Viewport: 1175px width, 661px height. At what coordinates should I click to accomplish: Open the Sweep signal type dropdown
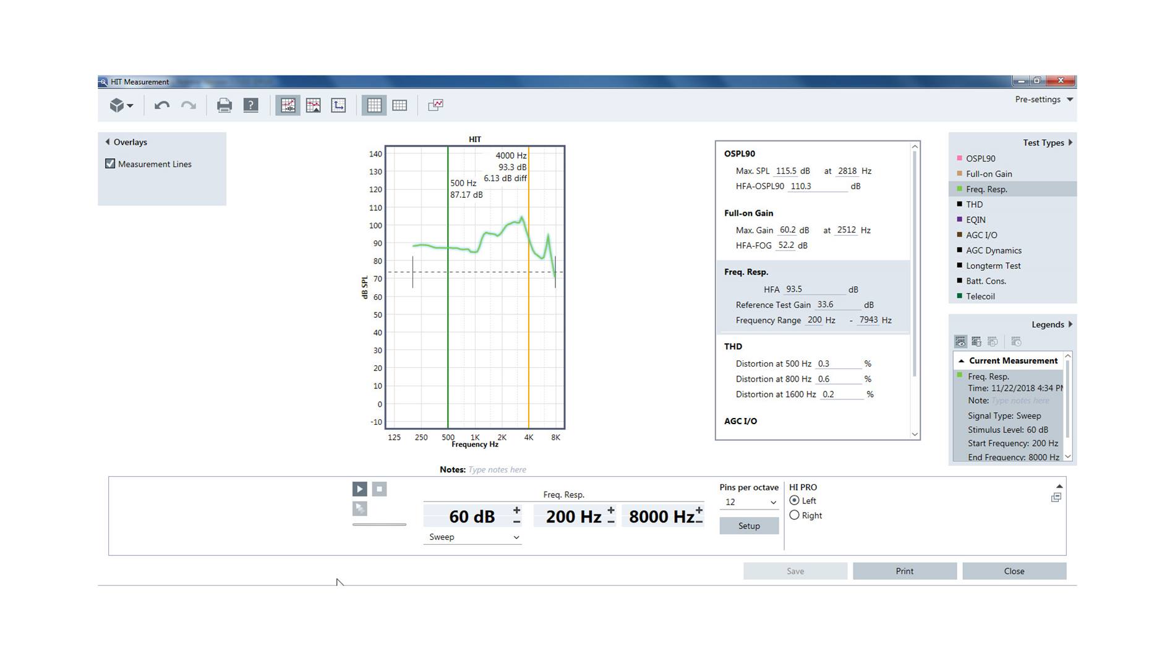[x=472, y=537]
